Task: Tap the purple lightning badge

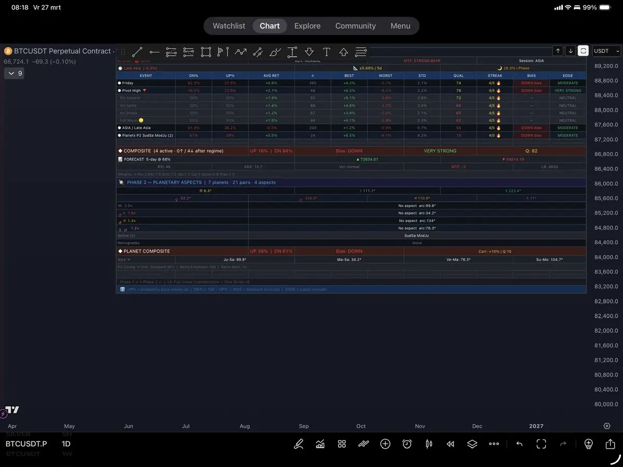Action: 4,414
